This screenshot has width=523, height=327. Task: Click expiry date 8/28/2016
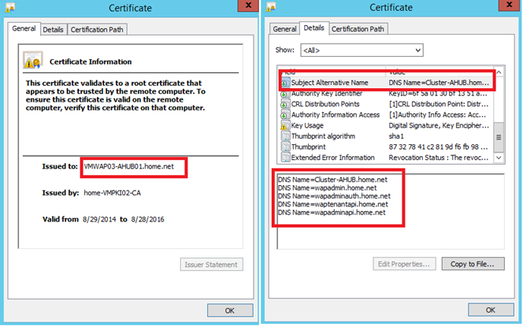pos(148,219)
